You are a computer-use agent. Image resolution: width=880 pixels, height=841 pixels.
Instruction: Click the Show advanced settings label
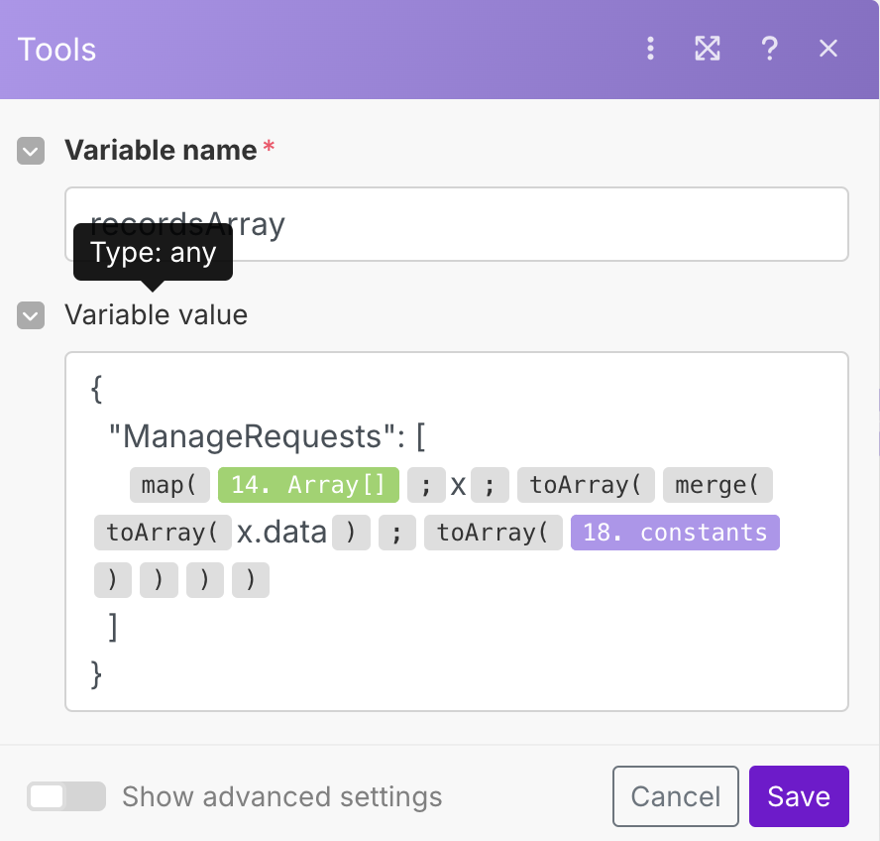pyautogui.click(x=281, y=796)
